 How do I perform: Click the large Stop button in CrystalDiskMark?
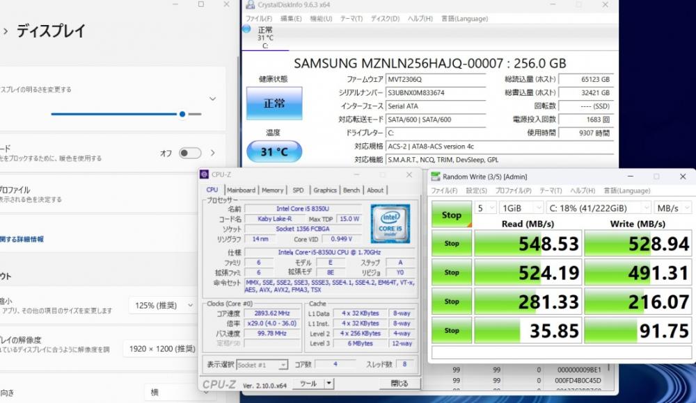point(452,215)
